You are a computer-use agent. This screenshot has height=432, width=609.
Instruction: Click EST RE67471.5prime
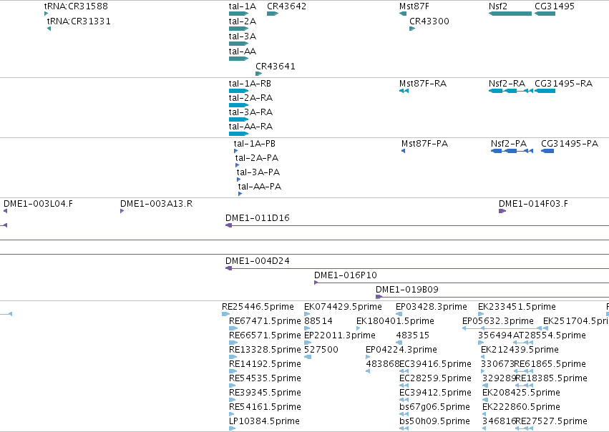233,328
